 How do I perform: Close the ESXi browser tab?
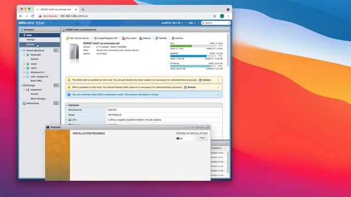(x=76, y=9)
